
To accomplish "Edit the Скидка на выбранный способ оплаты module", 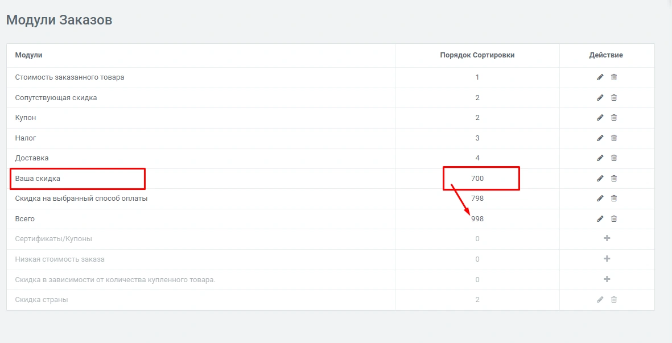I will [600, 199].
